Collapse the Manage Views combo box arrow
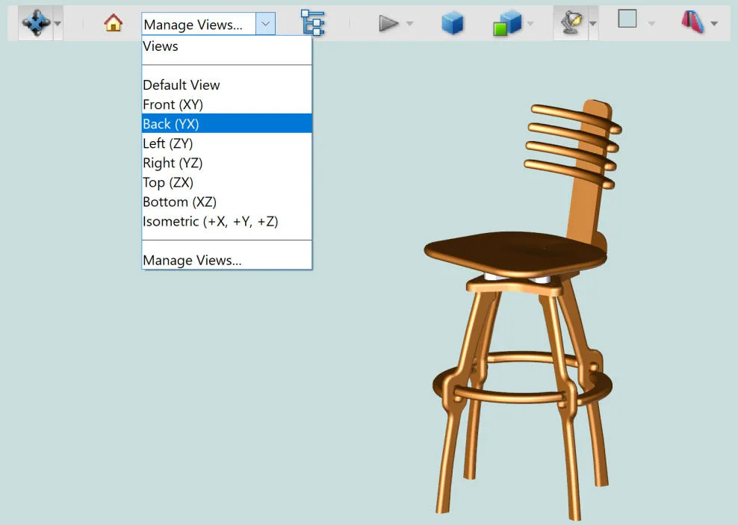Viewport: 738px width, 525px height. (265, 23)
